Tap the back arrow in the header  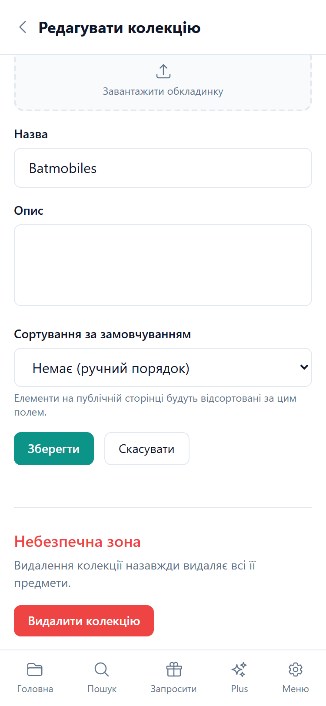23,27
